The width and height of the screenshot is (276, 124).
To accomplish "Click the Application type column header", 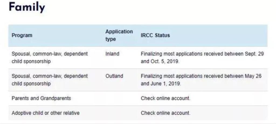I will pos(119,35).
